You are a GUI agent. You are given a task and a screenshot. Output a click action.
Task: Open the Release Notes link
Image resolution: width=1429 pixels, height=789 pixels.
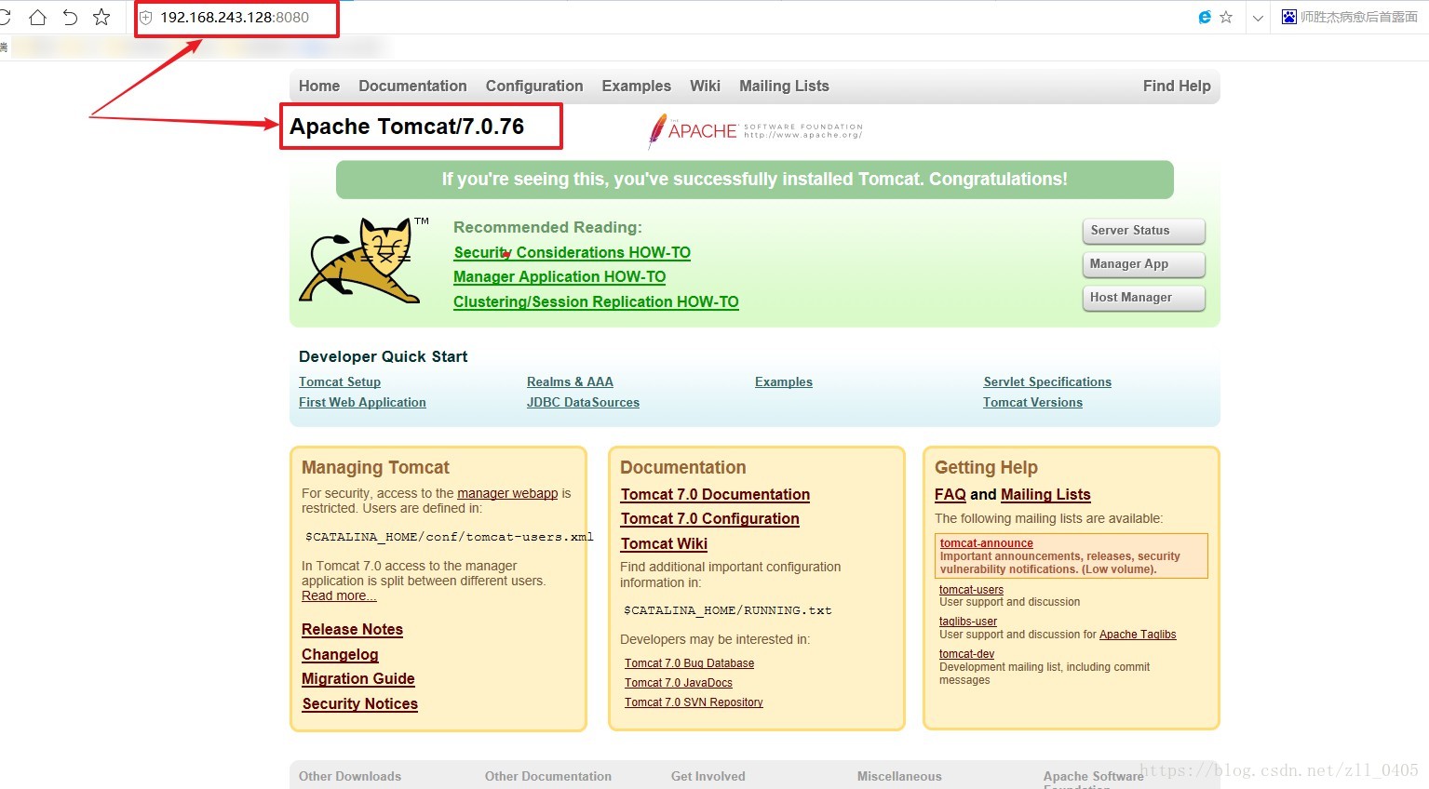352,630
